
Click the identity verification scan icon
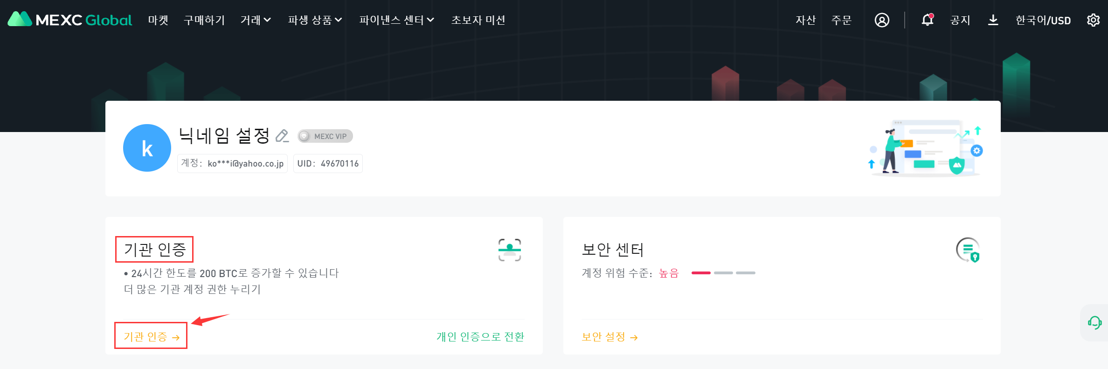[x=509, y=250]
